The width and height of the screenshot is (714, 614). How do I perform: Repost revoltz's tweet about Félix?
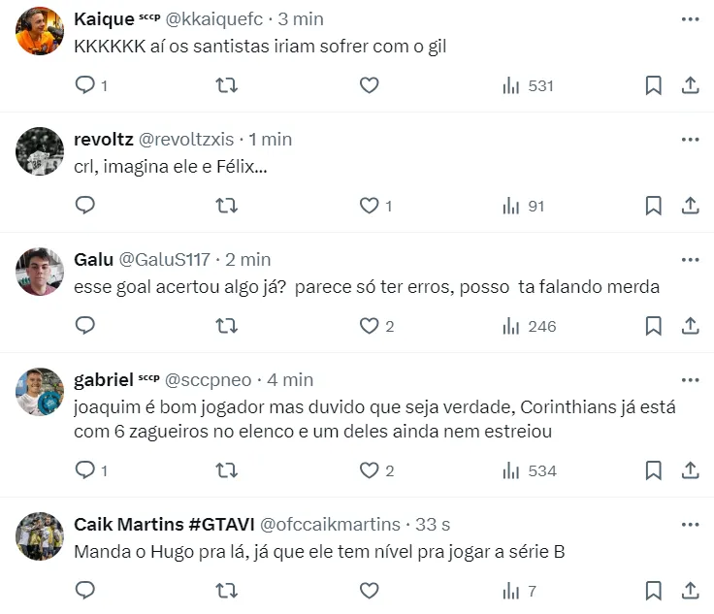pyautogui.click(x=226, y=206)
